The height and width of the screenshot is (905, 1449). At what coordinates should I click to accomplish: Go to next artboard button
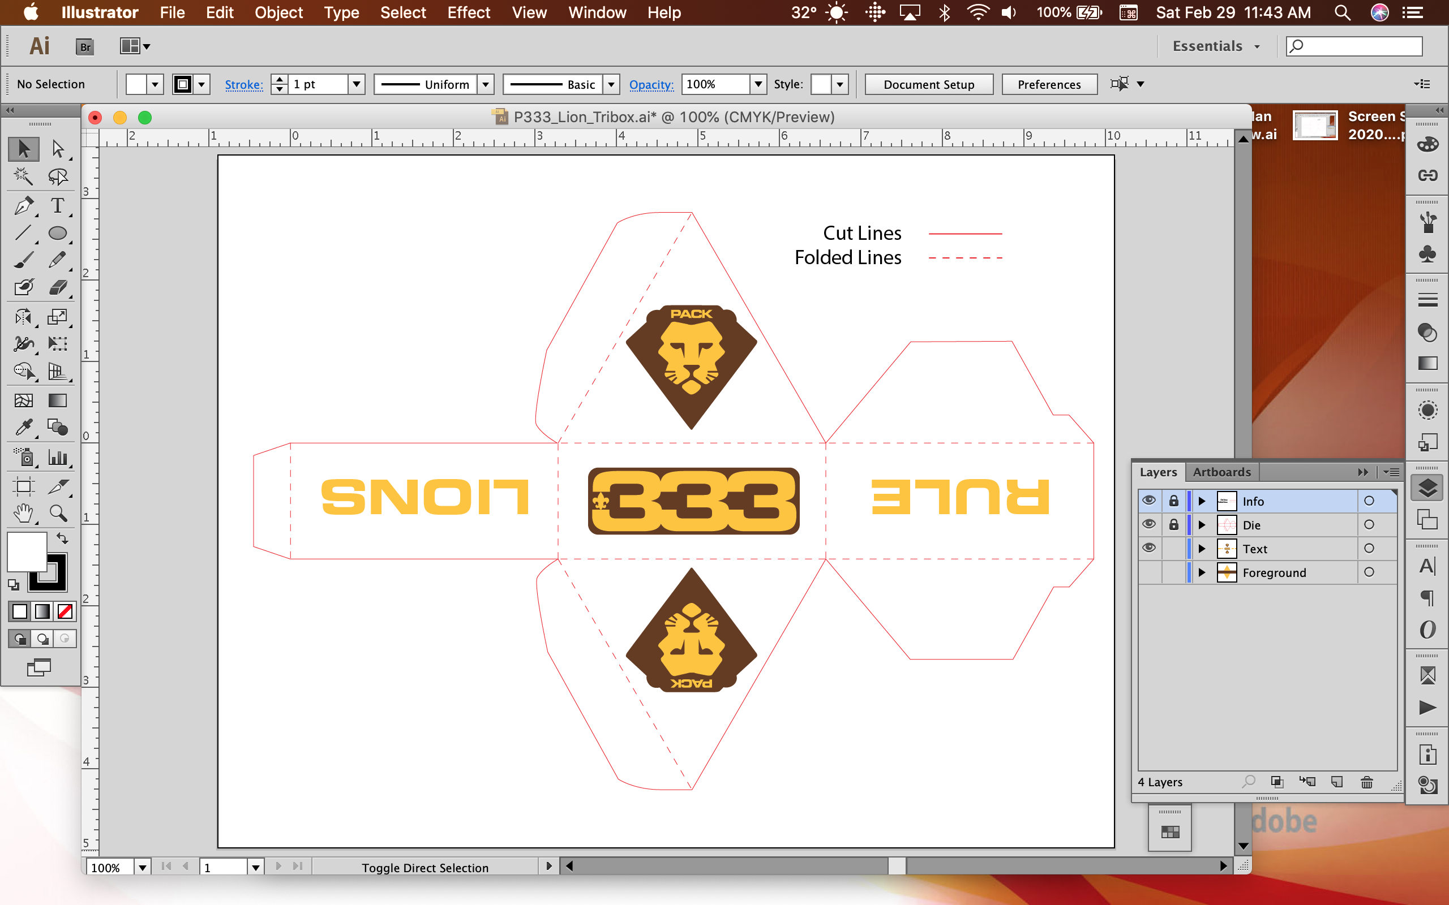point(278,866)
